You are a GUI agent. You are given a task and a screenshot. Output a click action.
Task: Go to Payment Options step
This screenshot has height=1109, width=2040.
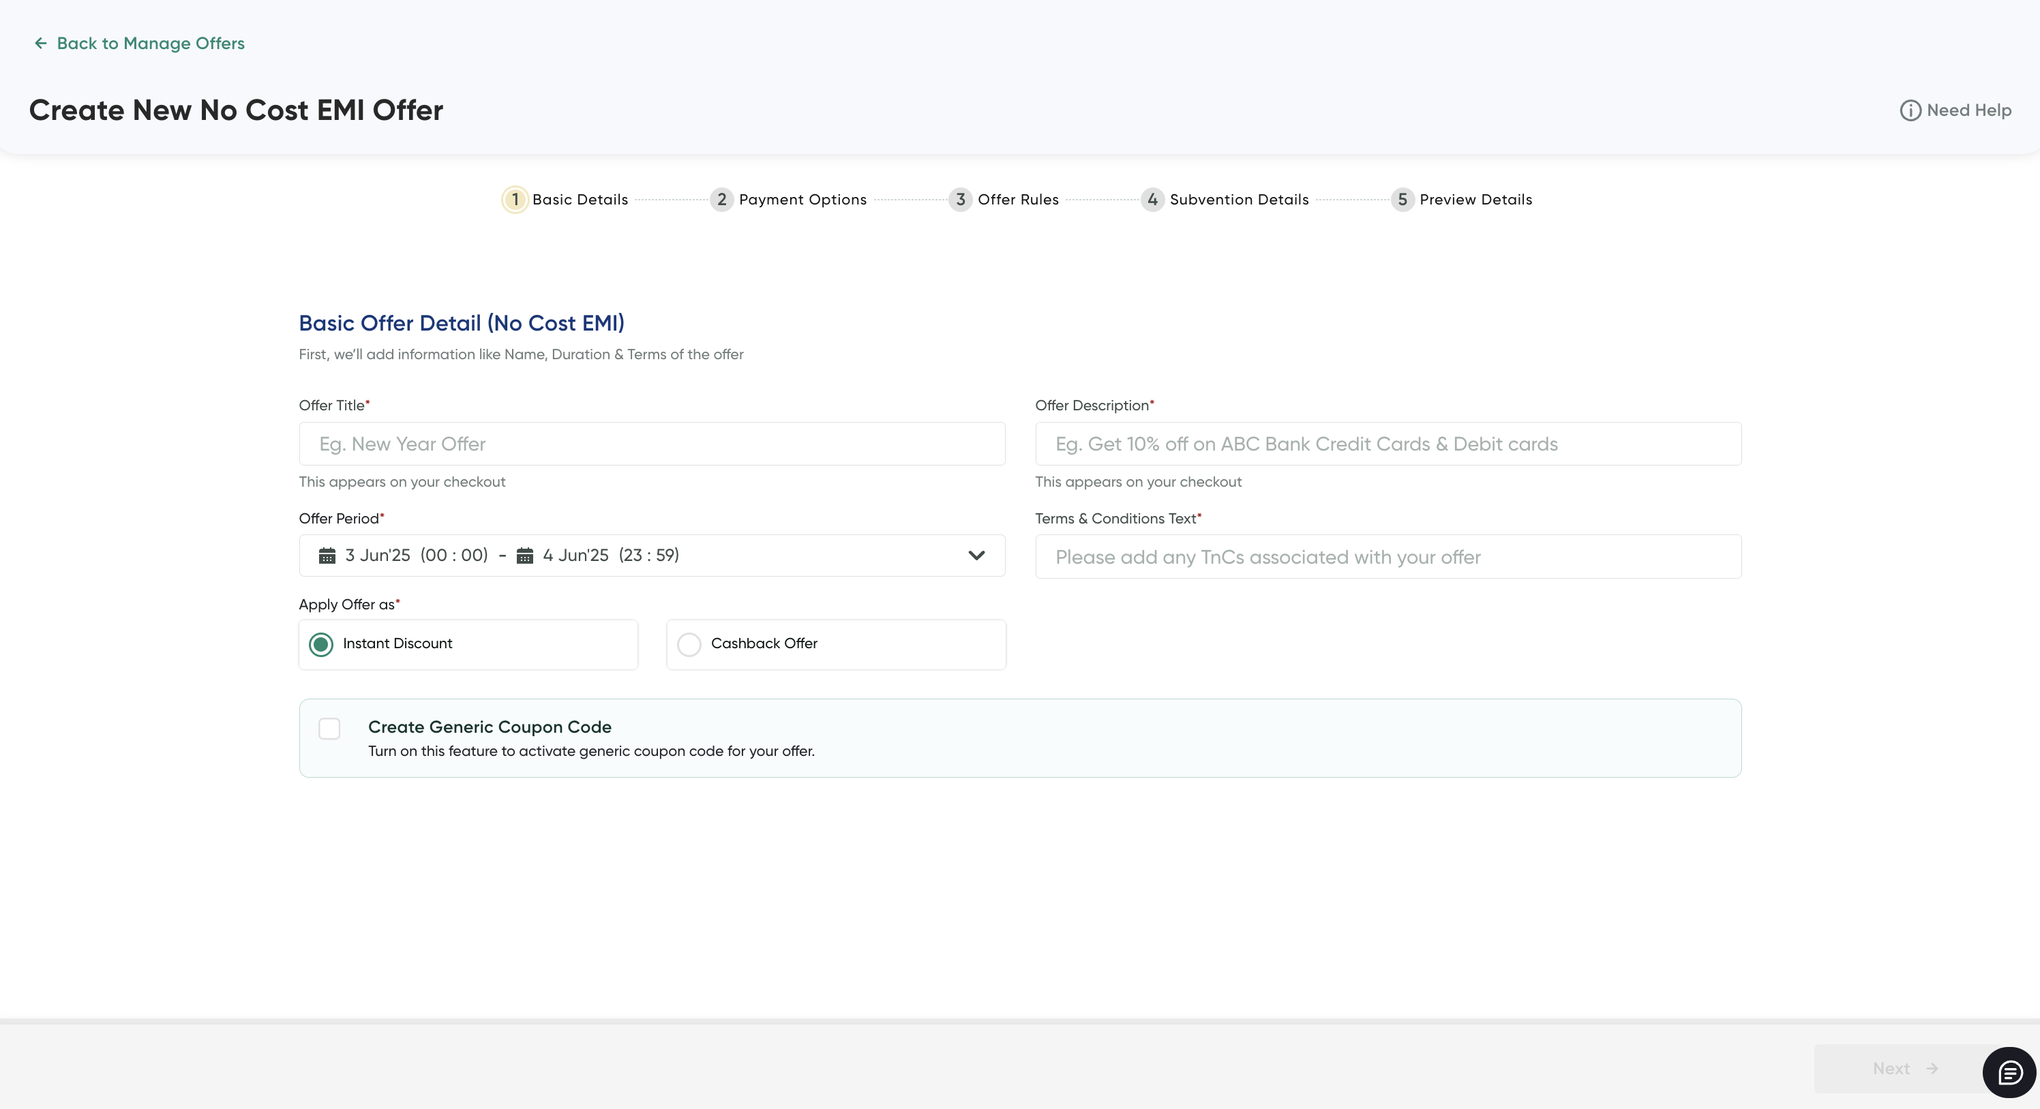802,200
